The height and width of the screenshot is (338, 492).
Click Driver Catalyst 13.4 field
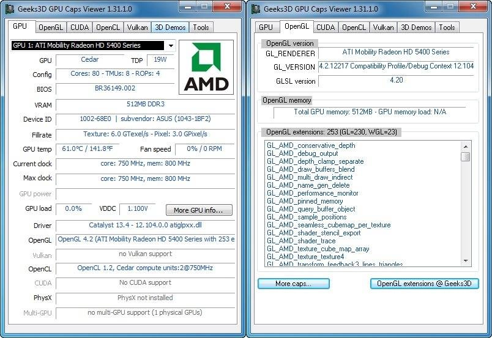[x=145, y=226]
